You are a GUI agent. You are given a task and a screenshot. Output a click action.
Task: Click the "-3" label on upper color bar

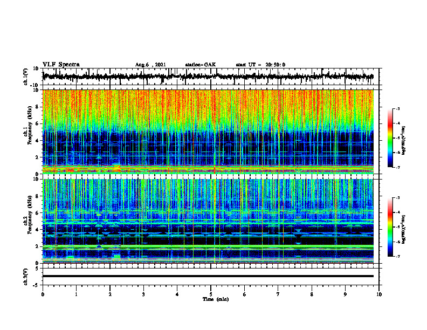pyautogui.click(x=398, y=109)
